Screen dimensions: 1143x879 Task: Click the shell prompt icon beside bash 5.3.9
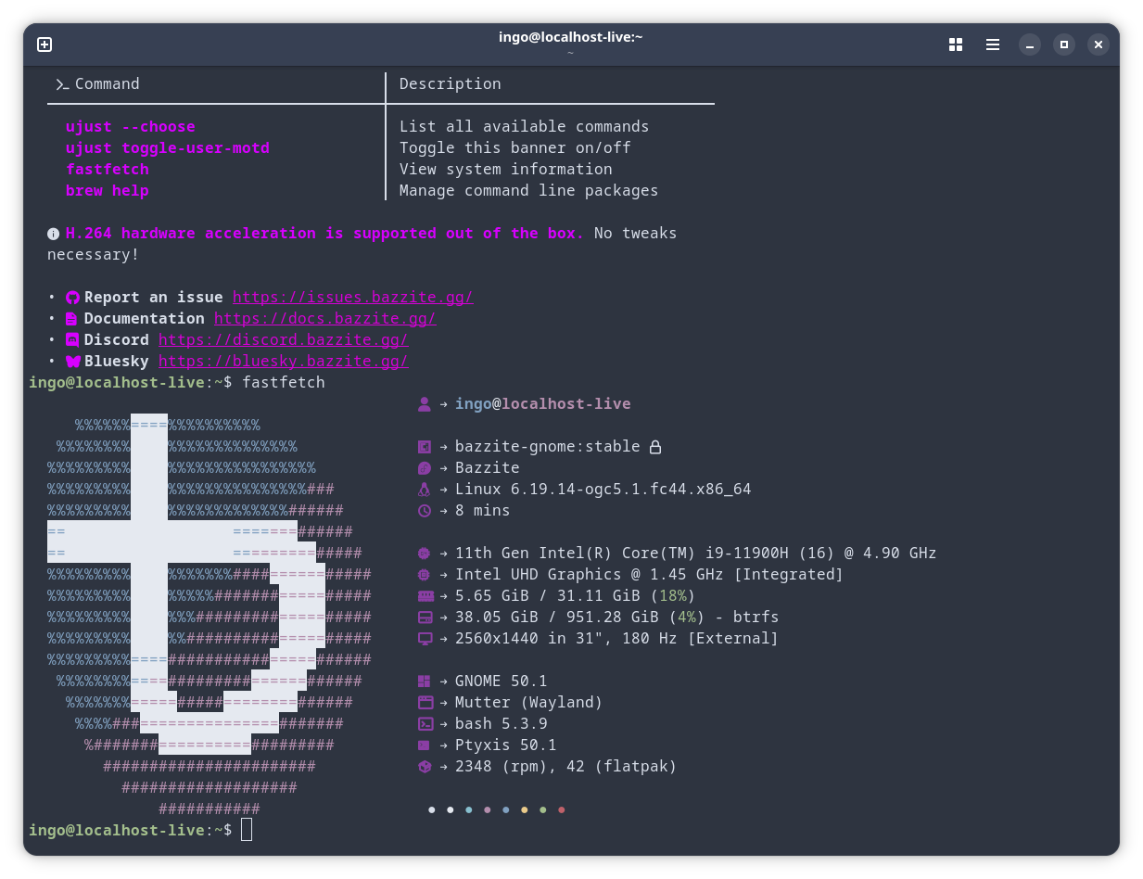pos(425,724)
